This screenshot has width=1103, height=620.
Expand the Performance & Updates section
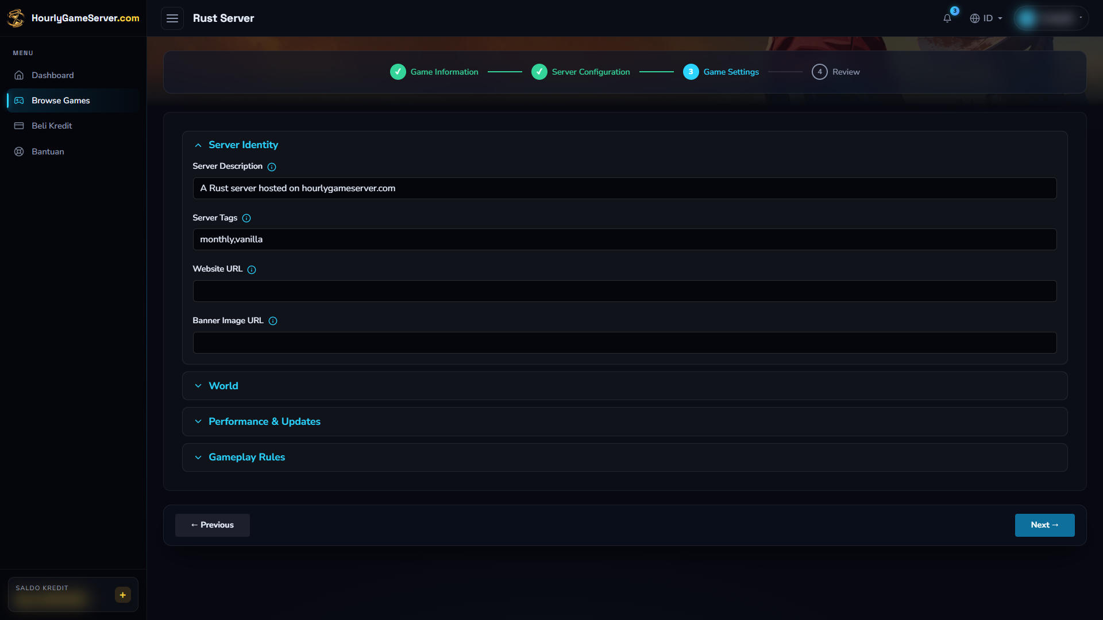point(624,421)
